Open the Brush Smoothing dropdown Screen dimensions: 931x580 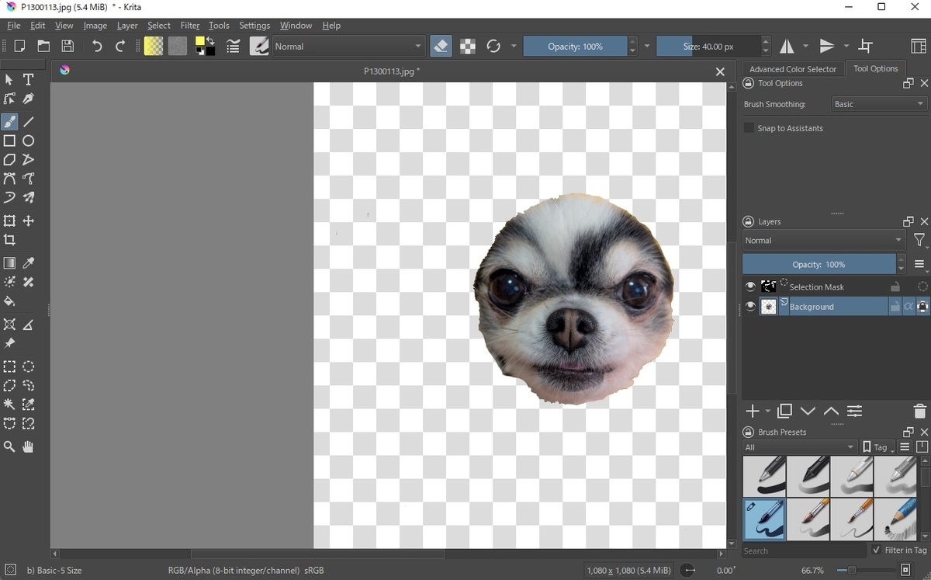coord(878,104)
